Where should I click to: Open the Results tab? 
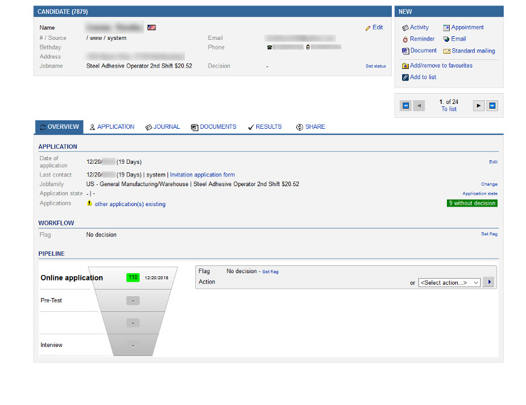click(265, 127)
